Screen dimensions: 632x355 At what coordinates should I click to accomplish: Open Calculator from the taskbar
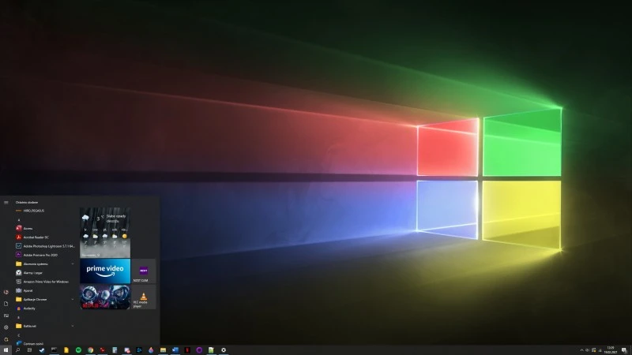pyautogui.click(x=115, y=350)
